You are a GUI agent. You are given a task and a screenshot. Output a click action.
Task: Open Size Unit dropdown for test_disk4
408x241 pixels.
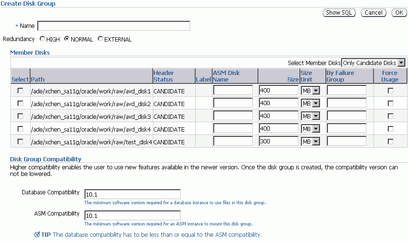click(310, 141)
